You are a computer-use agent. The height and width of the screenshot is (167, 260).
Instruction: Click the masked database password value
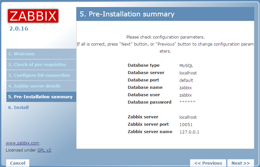tap(187, 102)
